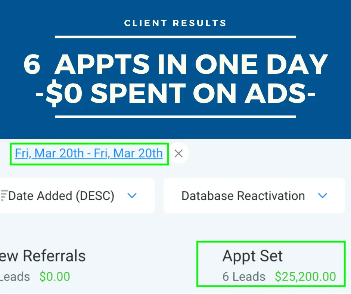Click the $0.00 value under New Referrals
351x294 pixels.
coord(55,276)
